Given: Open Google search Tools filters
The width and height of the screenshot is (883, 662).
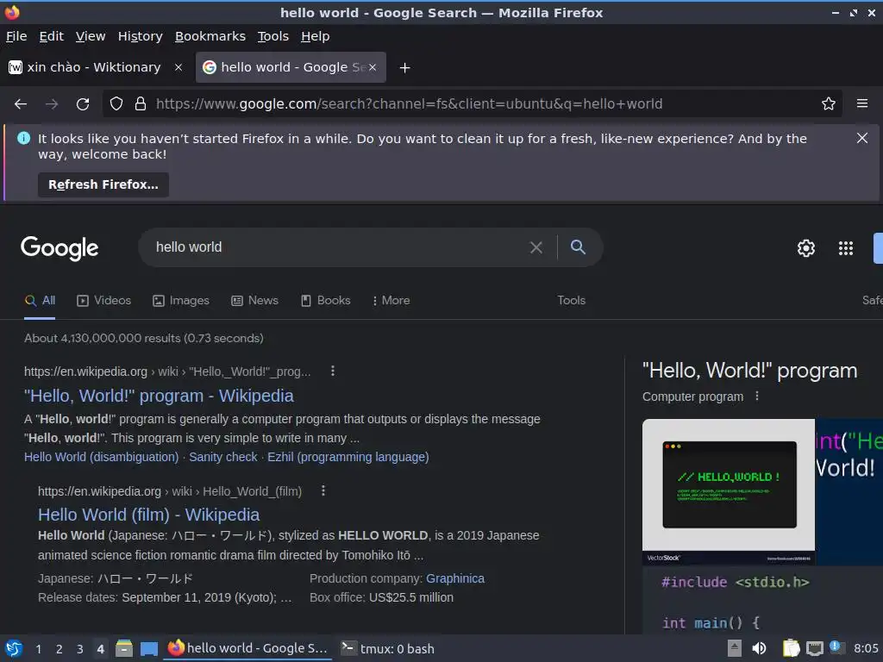Looking at the screenshot, I should (571, 301).
